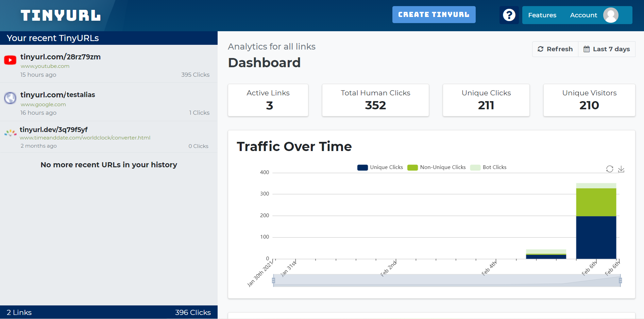Reset the Traffic Over Time chart zoom
The height and width of the screenshot is (319, 644).
pyautogui.click(x=610, y=169)
